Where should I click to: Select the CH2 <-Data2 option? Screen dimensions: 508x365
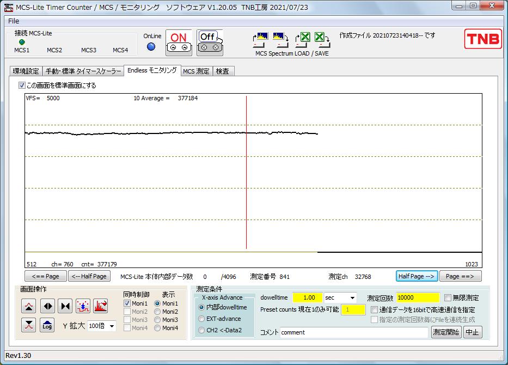(201, 330)
